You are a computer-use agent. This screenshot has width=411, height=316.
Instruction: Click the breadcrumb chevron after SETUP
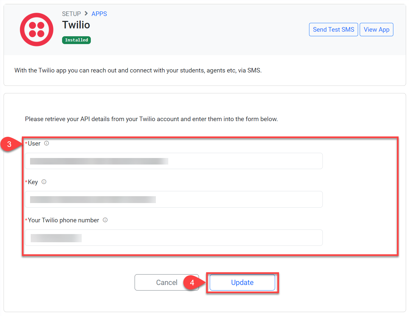click(x=86, y=13)
